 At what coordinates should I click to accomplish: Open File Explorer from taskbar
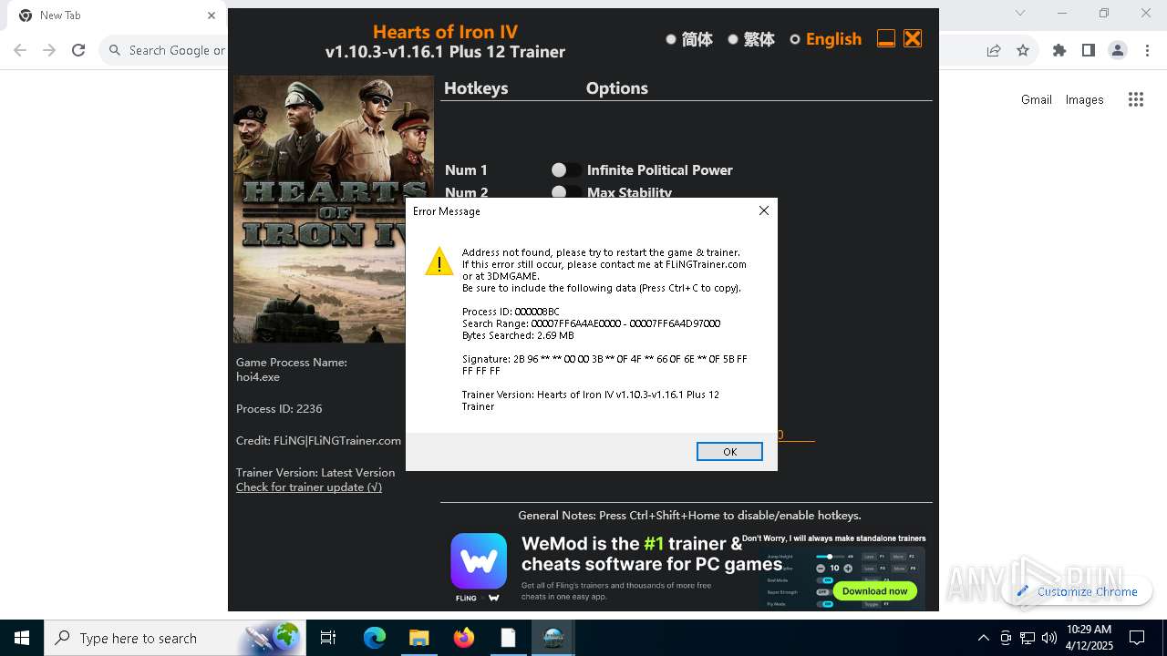(419, 638)
